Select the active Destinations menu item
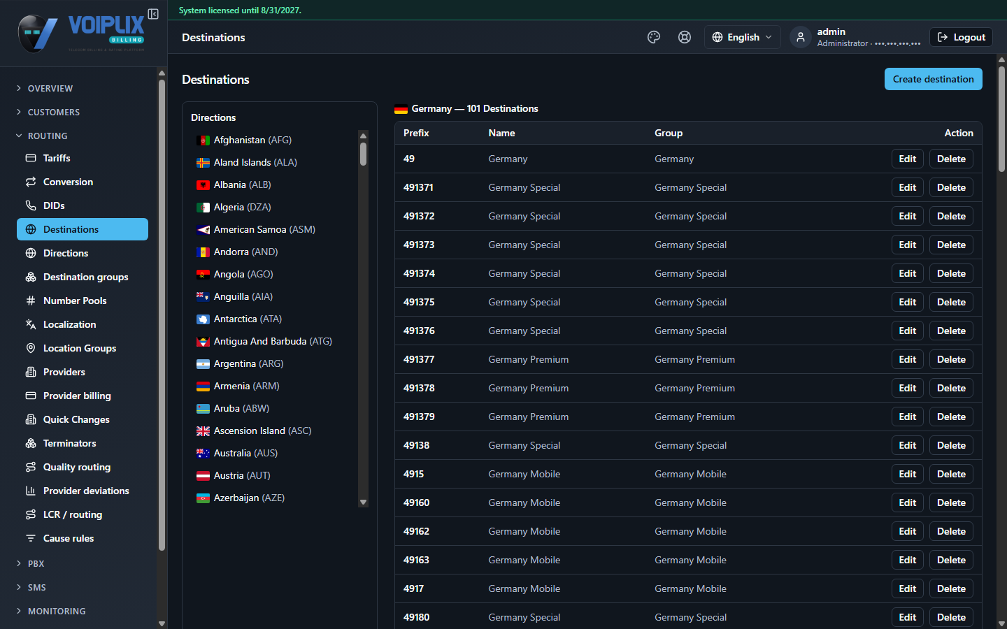The width and height of the screenshot is (1007, 629). (x=83, y=229)
